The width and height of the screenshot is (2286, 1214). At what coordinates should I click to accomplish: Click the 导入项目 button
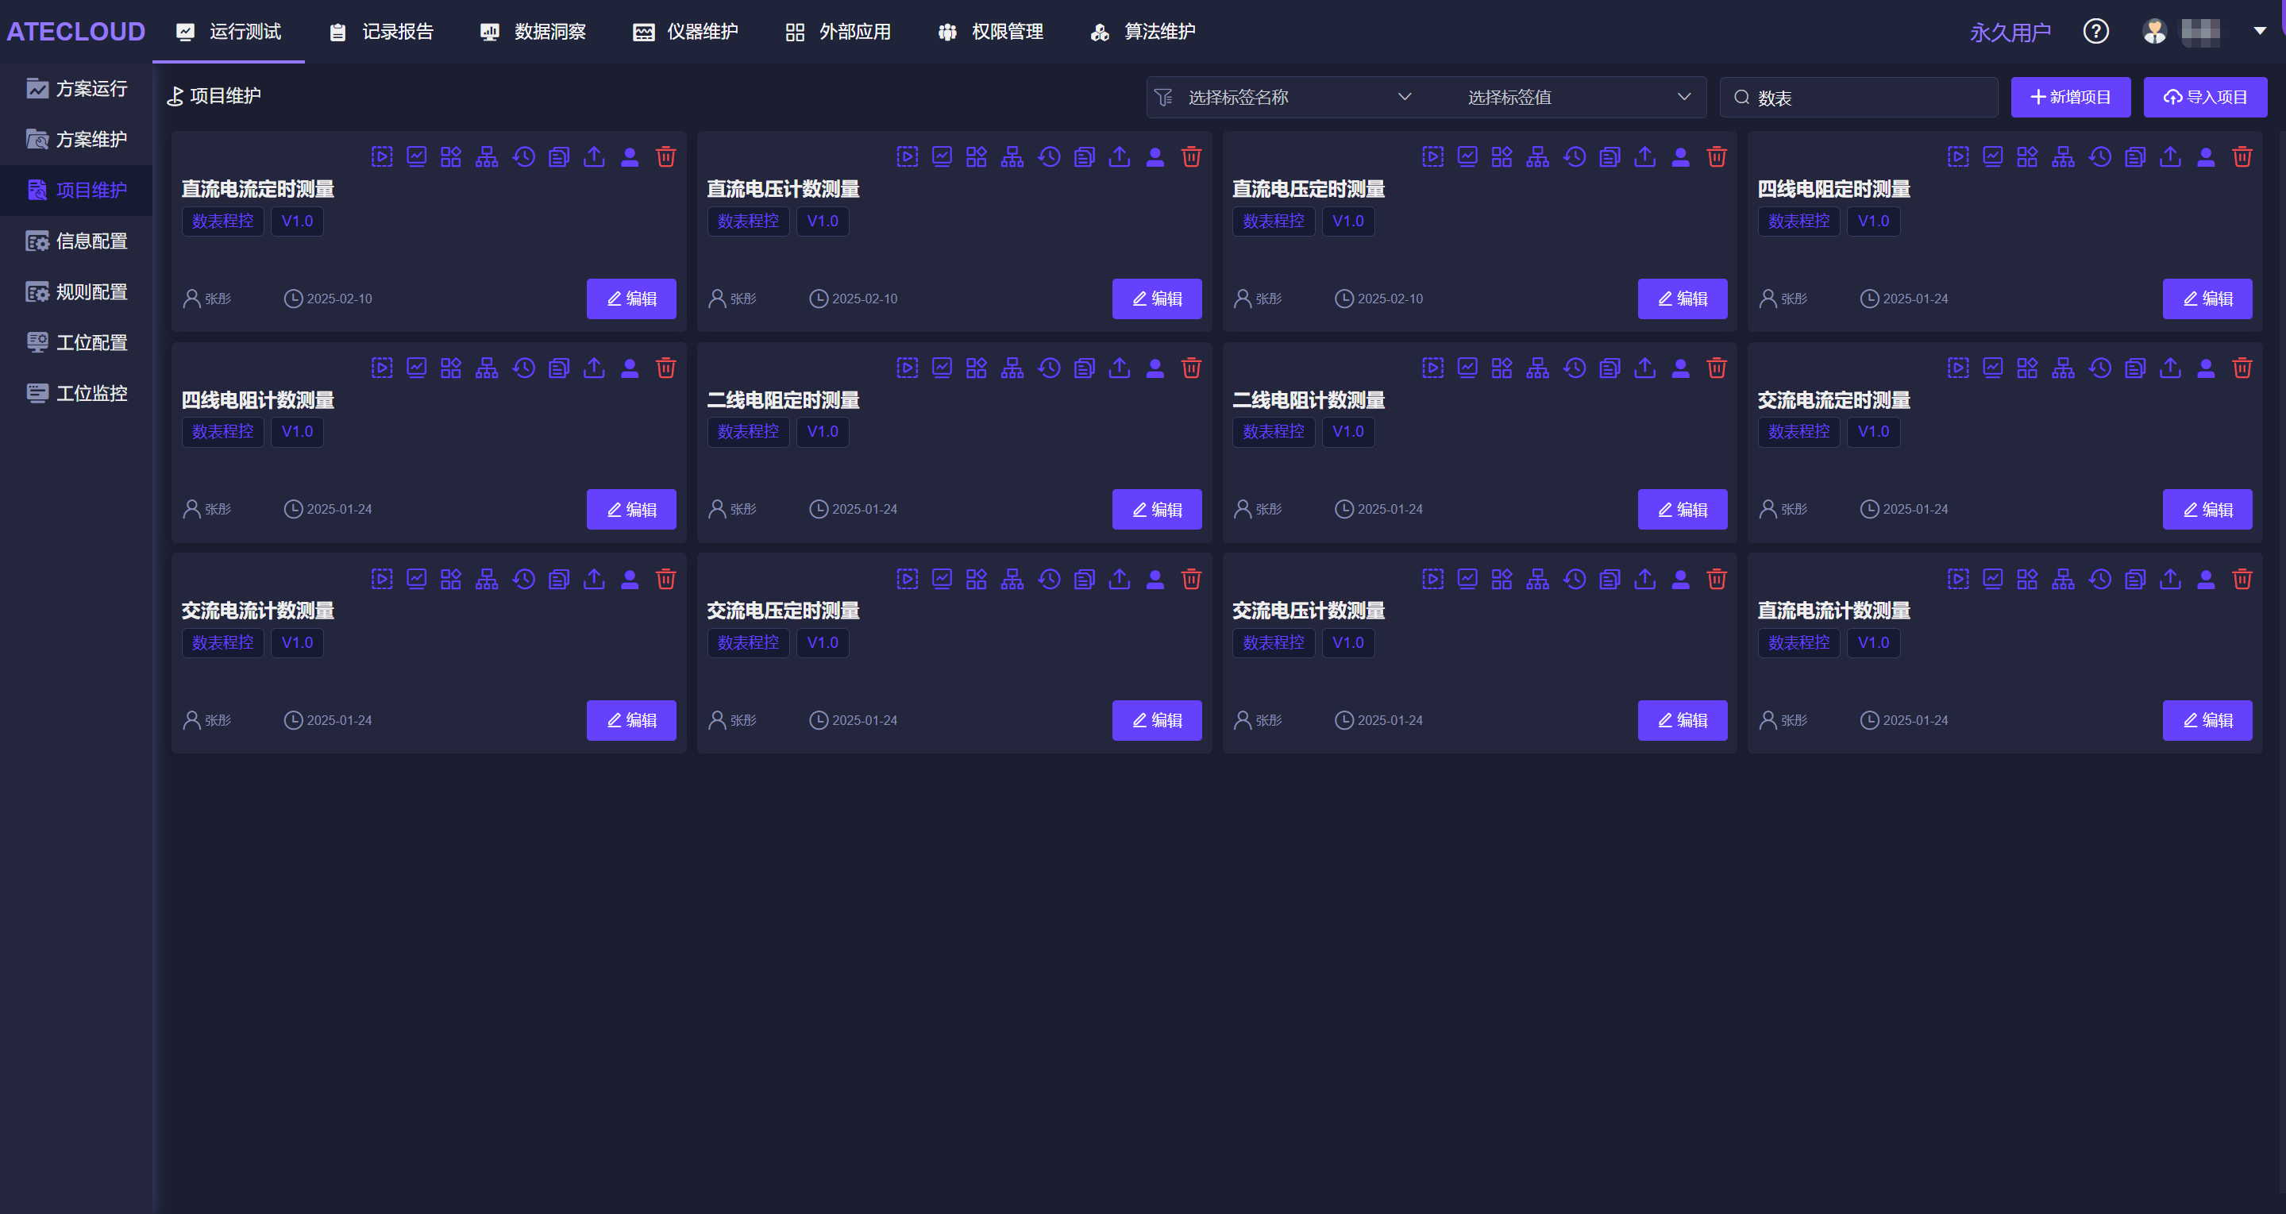pos(2205,97)
